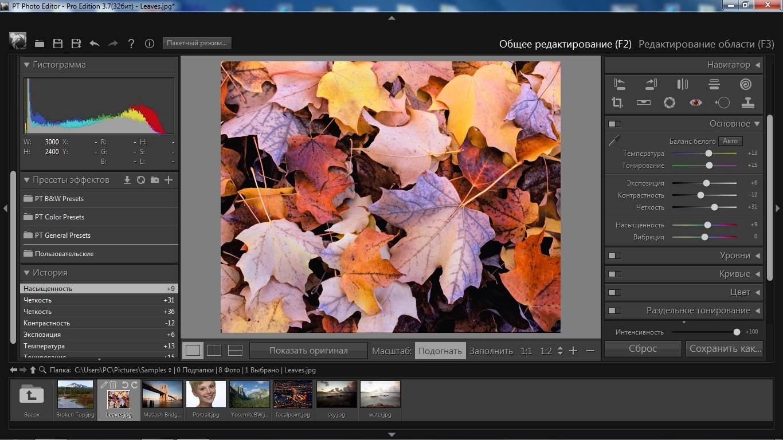Add a new effect preset
Viewport: 783px width, 440px height.
169,180
